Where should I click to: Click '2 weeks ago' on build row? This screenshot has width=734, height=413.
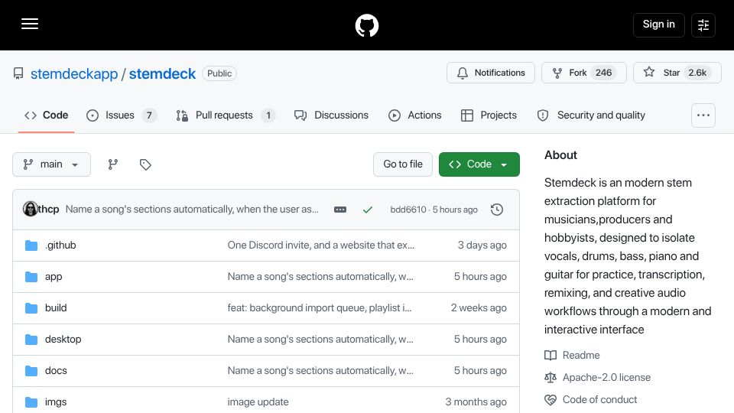tap(479, 308)
